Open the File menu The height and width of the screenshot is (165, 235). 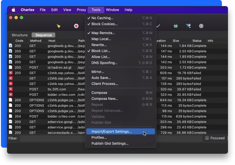42,10
